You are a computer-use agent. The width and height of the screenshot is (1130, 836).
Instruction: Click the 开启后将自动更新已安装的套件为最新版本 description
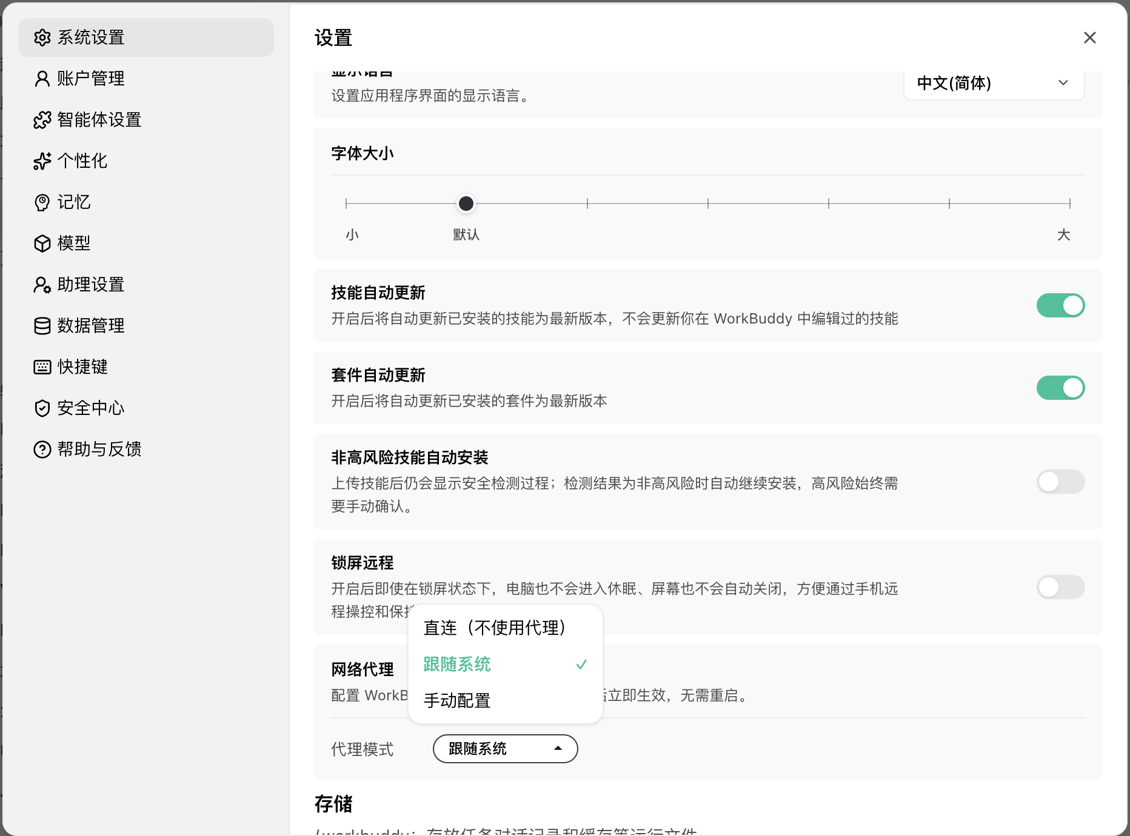pos(469,401)
